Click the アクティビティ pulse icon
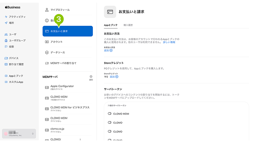255x143 pixels. (6, 17)
